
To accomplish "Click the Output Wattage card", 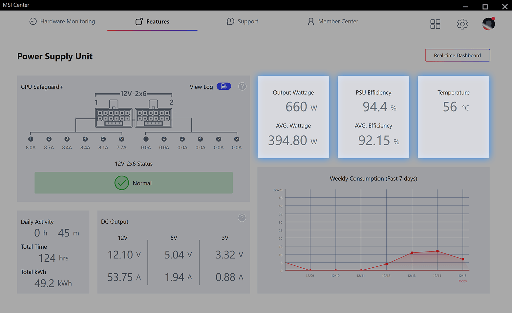I will click(x=293, y=117).
